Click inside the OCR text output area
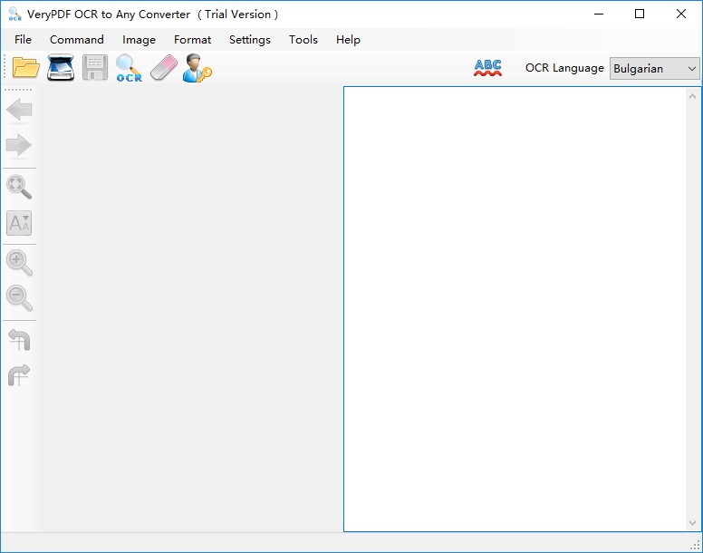 (x=515, y=309)
